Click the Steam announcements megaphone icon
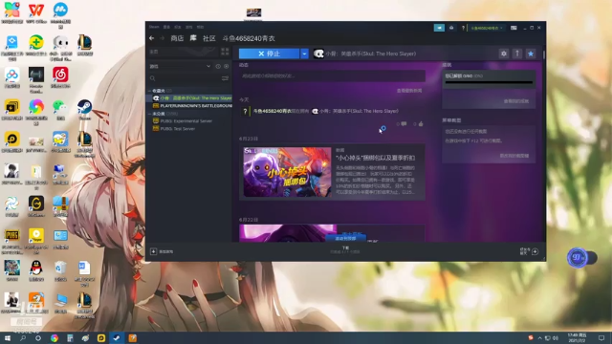 pyautogui.click(x=439, y=28)
